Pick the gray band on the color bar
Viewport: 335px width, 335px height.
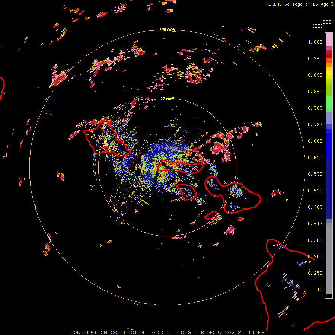point(329,259)
